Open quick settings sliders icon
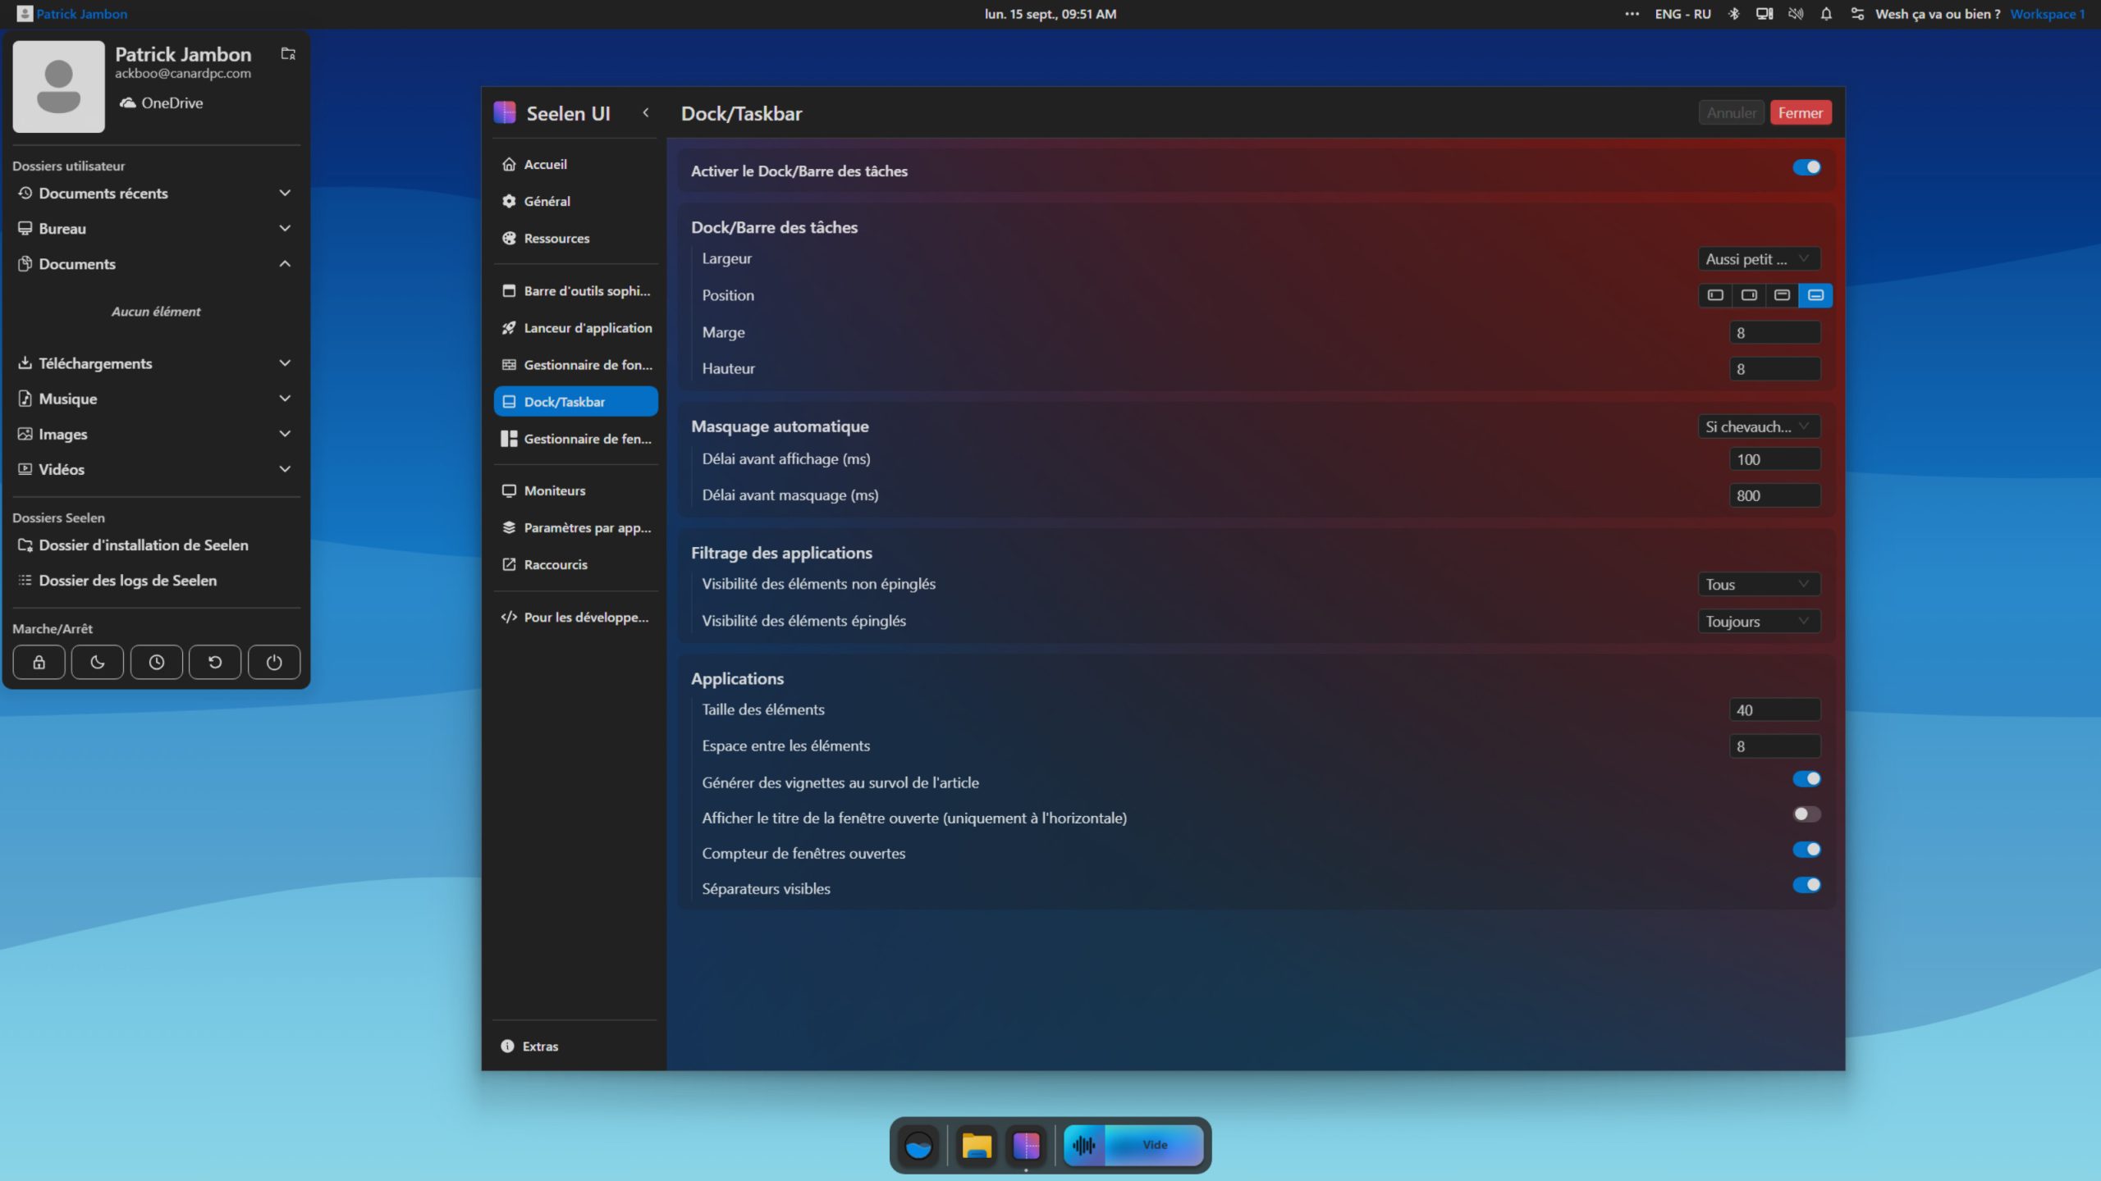Screen dimensions: 2101x1181 [x=1857, y=14]
